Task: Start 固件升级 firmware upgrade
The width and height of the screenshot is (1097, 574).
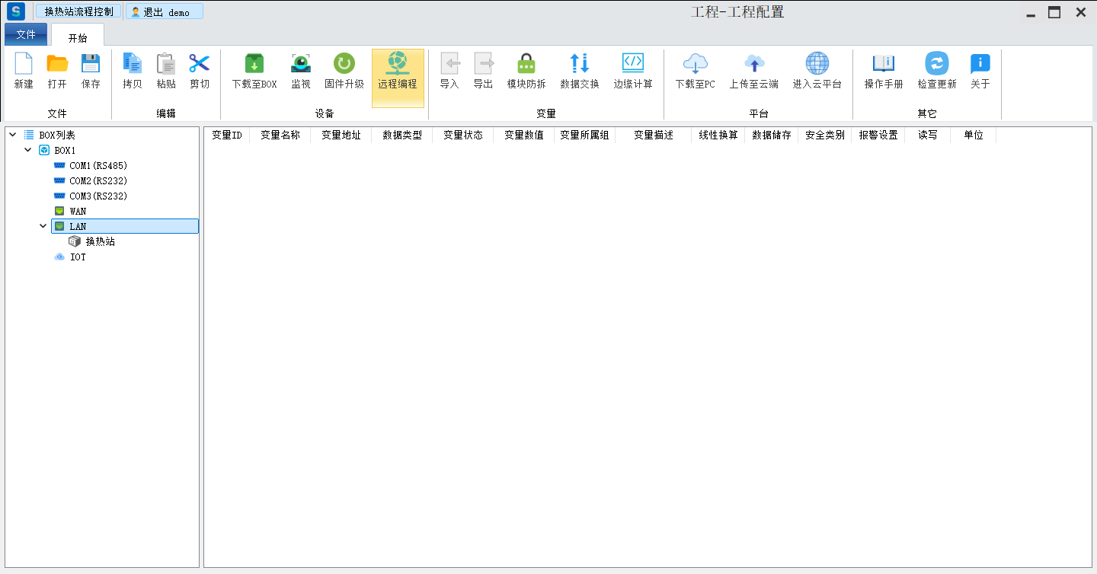Action: [x=344, y=64]
